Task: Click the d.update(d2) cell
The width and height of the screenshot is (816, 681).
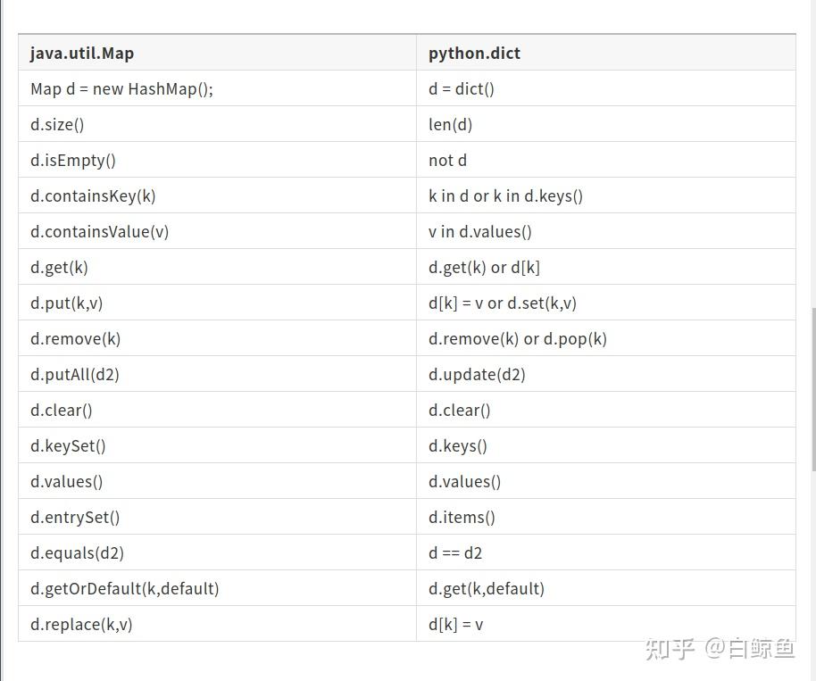Action: [606, 374]
